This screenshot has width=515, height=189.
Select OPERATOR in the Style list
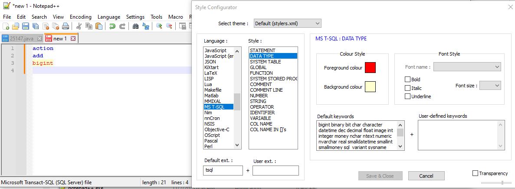(x=273, y=107)
